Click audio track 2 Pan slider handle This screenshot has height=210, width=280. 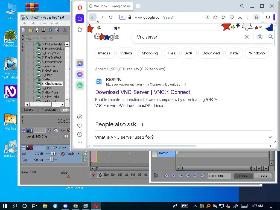[52, 159]
